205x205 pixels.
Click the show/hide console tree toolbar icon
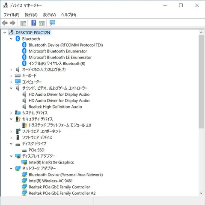pos(23,23)
